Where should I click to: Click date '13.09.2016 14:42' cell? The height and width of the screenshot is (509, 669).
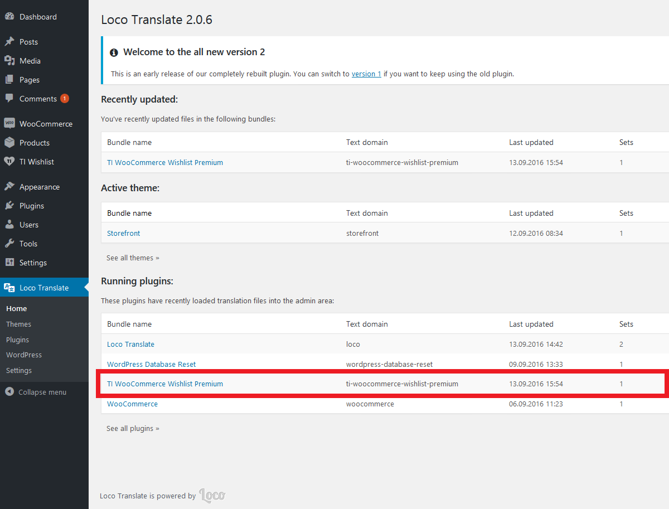pos(536,344)
